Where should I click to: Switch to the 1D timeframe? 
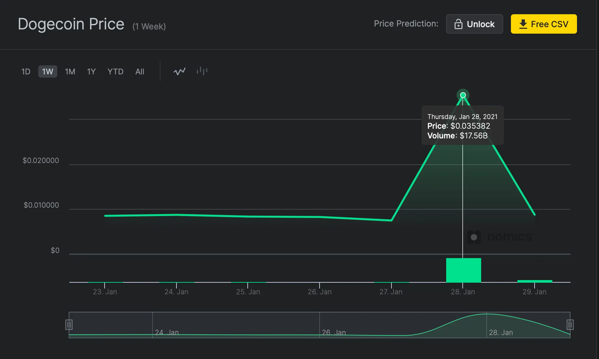tap(26, 71)
